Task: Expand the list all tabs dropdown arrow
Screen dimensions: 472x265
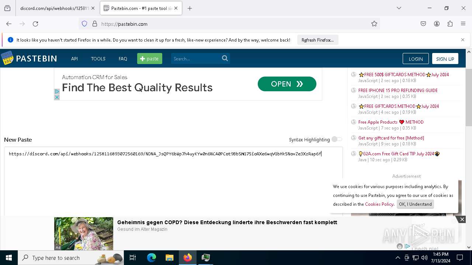Action: pos(399,8)
